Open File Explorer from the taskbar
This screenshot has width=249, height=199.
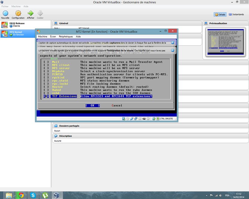[9, 195]
